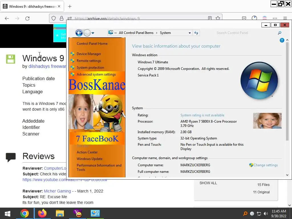Click the scroll down arrow in System window
Viewport: 292px width, 219px height.
(x=287, y=175)
